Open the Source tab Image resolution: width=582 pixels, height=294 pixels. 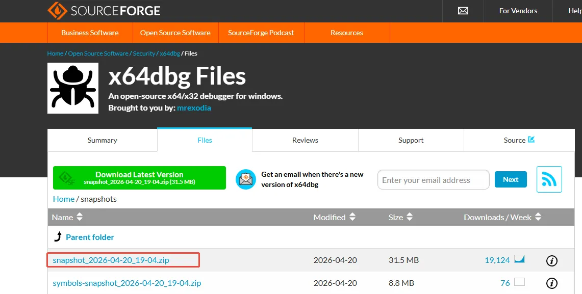point(519,140)
